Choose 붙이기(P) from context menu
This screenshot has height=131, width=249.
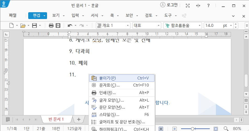(x=122, y=78)
